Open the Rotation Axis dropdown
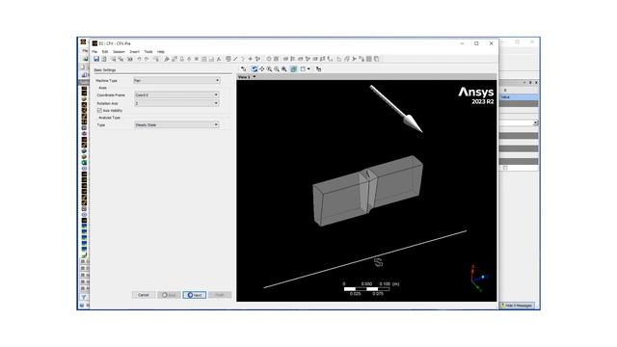The image size is (617, 347). 176,103
